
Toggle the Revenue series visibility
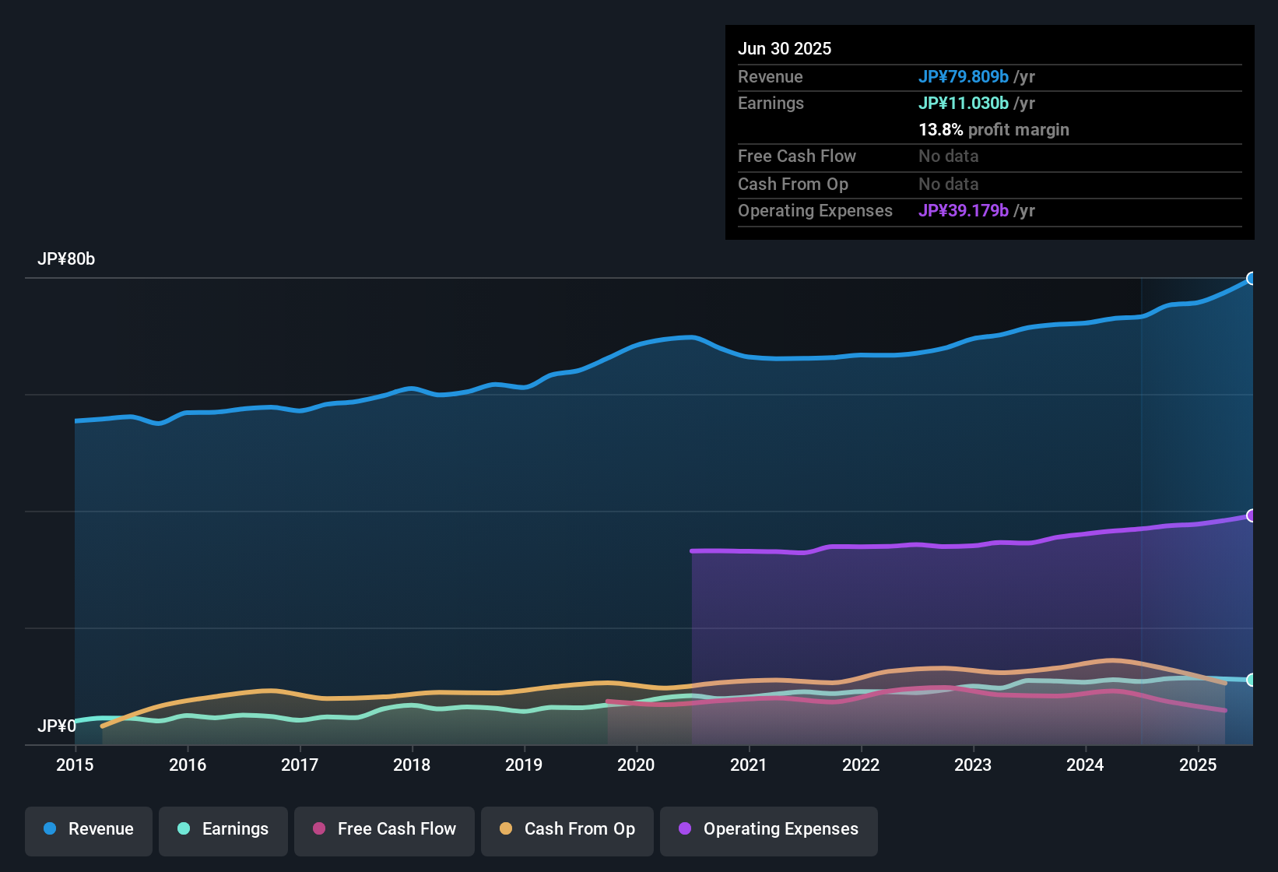(x=88, y=830)
